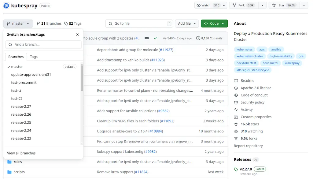Click the green CI status checkmark
313x179 pixels.
[x=156, y=38]
